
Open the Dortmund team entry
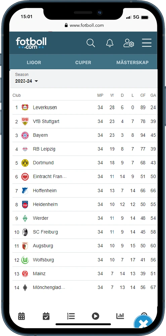(85, 163)
